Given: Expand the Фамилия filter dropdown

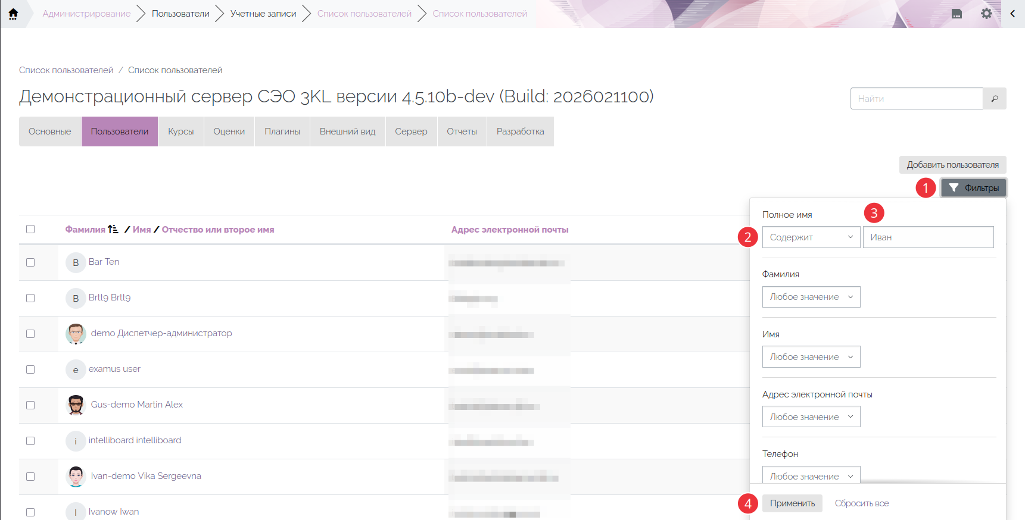Looking at the screenshot, I should pyautogui.click(x=811, y=297).
